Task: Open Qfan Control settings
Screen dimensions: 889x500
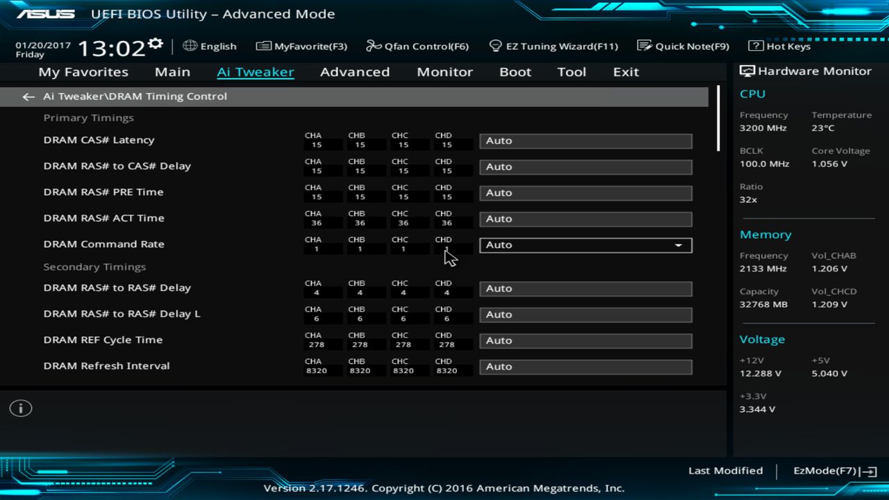Action: pos(417,46)
